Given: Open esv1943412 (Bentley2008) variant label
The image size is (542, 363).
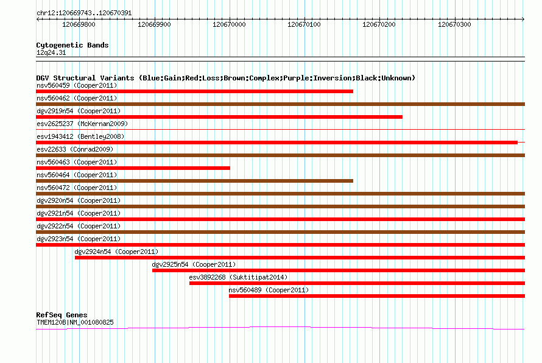Looking at the screenshot, I should point(80,136).
